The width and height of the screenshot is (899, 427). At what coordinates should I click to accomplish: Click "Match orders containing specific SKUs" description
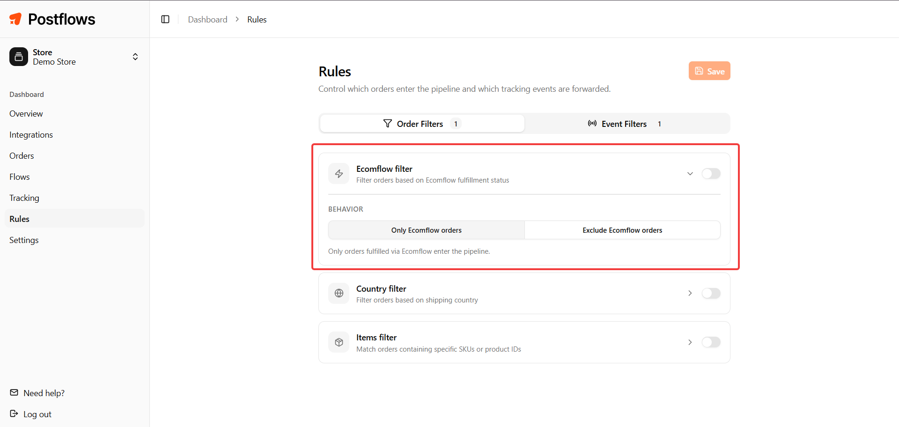(439, 349)
